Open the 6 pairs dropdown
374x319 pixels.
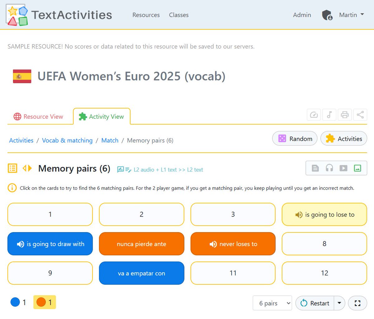(272, 303)
